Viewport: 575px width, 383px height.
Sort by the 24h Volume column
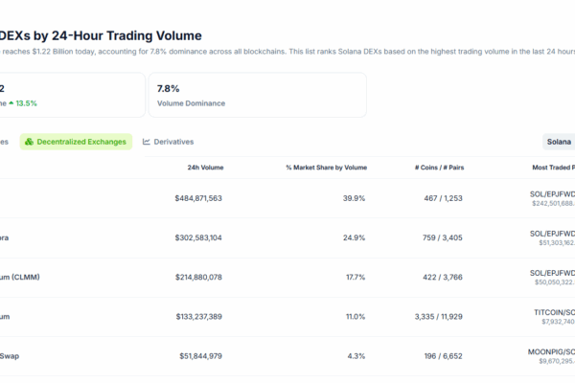205,168
